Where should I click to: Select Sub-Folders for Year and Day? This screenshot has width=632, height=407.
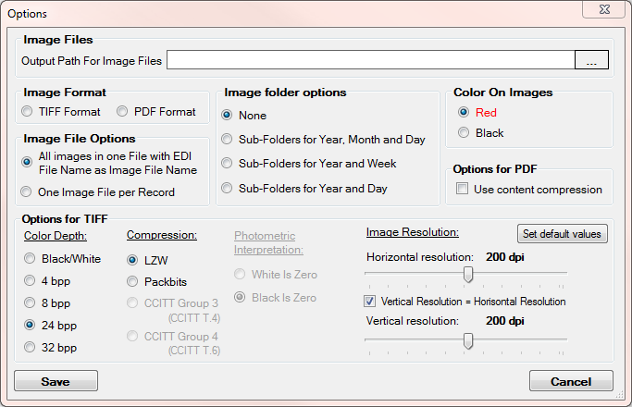coord(227,189)
